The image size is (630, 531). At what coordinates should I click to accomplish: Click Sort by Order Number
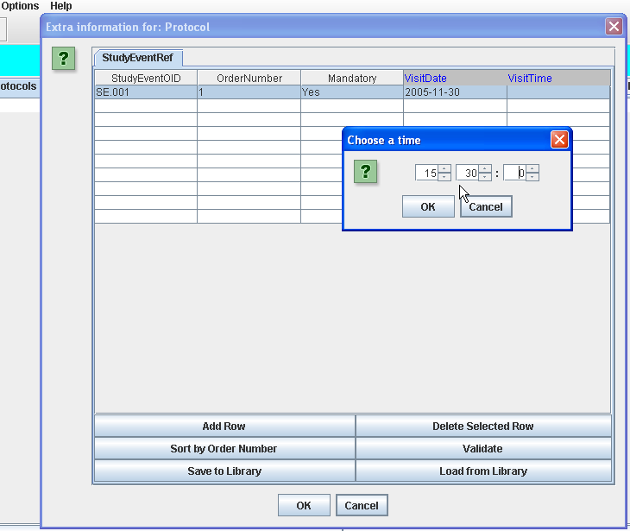pyautogui.click(x=224, y=448)
